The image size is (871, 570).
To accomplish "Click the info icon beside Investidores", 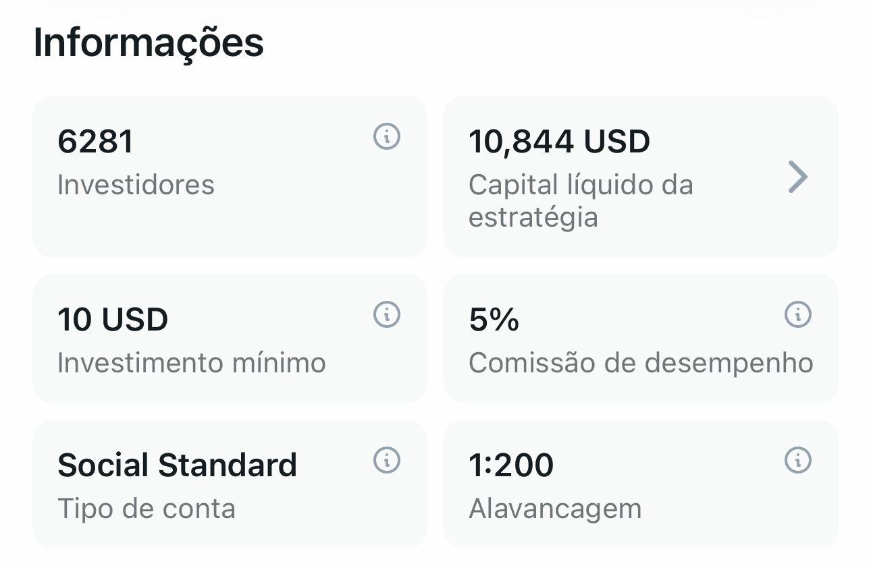I will (x=387, y=137).
